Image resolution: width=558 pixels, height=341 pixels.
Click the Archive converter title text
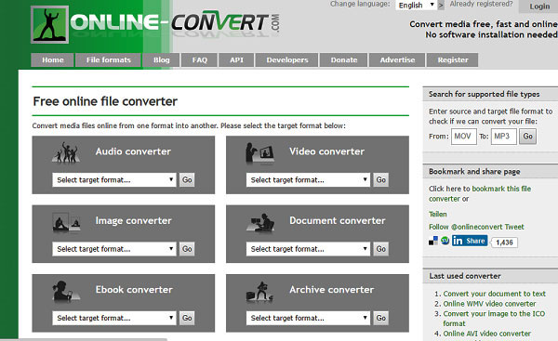(x=331, y=290)
